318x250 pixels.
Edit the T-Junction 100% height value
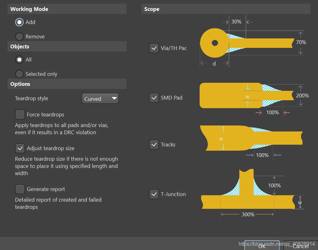click(x=274, y=186)
